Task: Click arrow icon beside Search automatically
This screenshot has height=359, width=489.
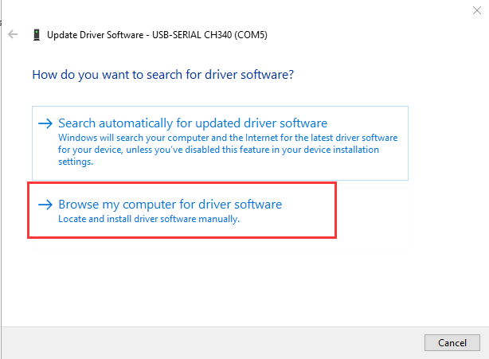Action: (45, 123)
